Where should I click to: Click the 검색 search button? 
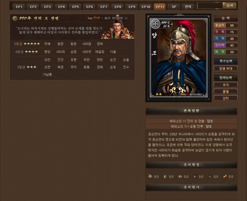(230, 6)
